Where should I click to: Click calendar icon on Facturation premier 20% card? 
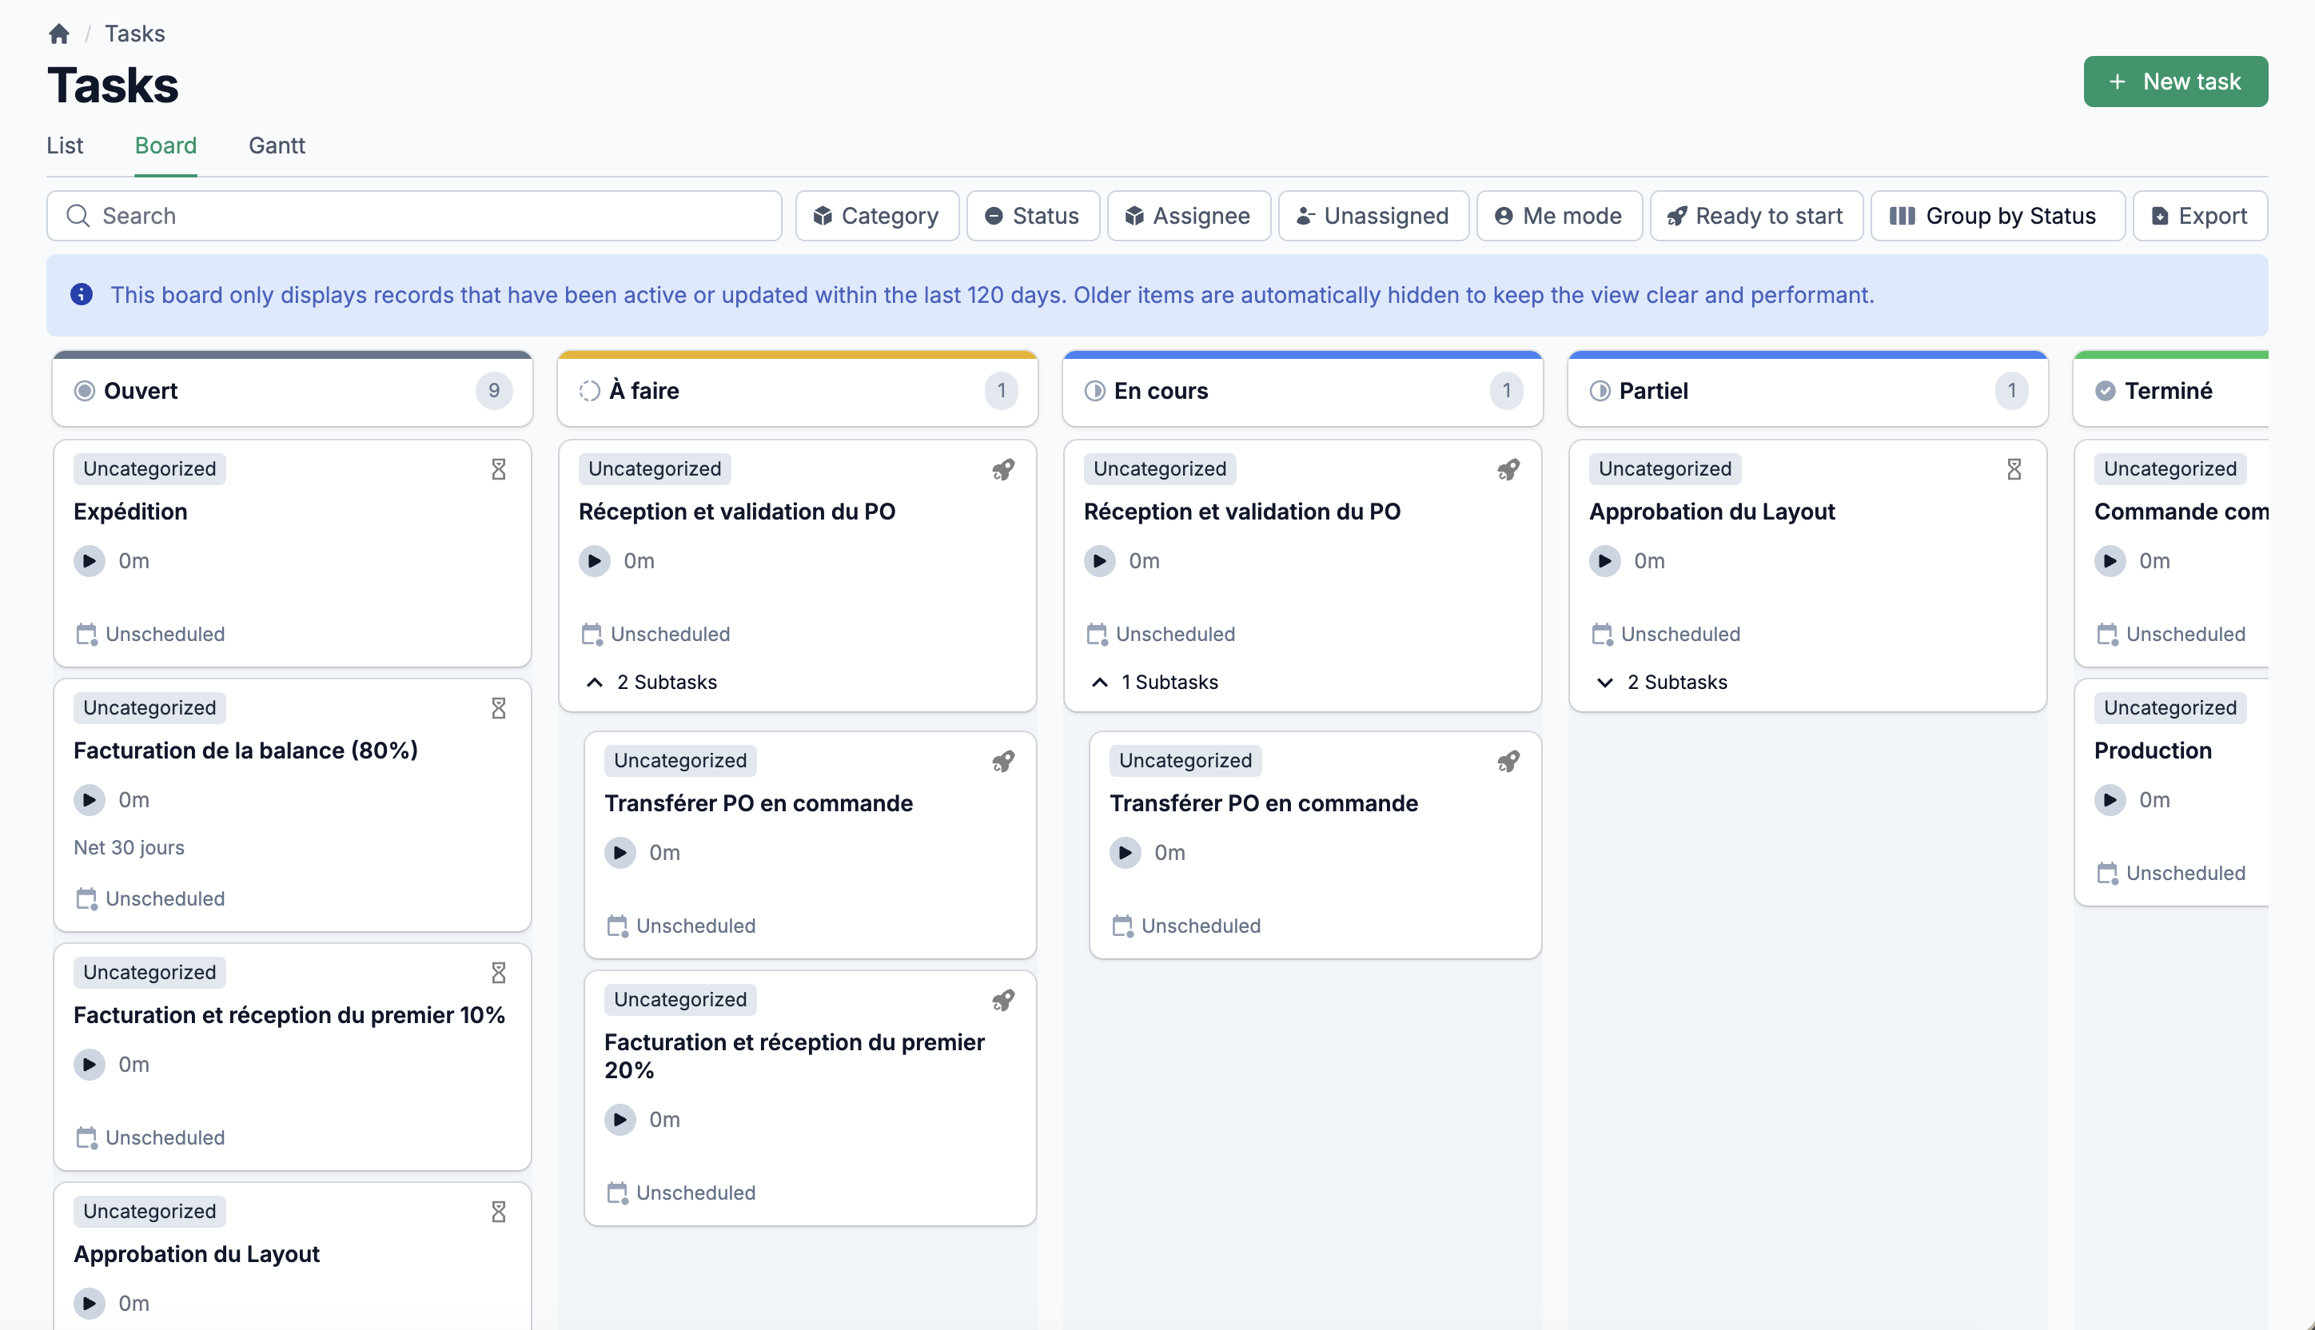(618, 1193)
